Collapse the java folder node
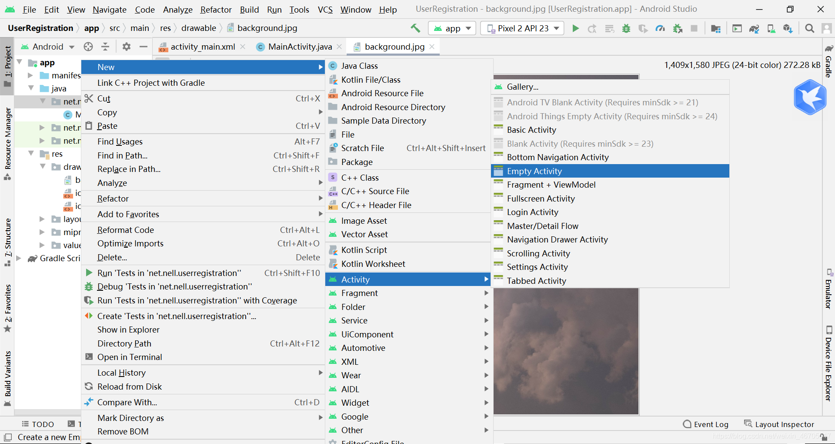 31,88
